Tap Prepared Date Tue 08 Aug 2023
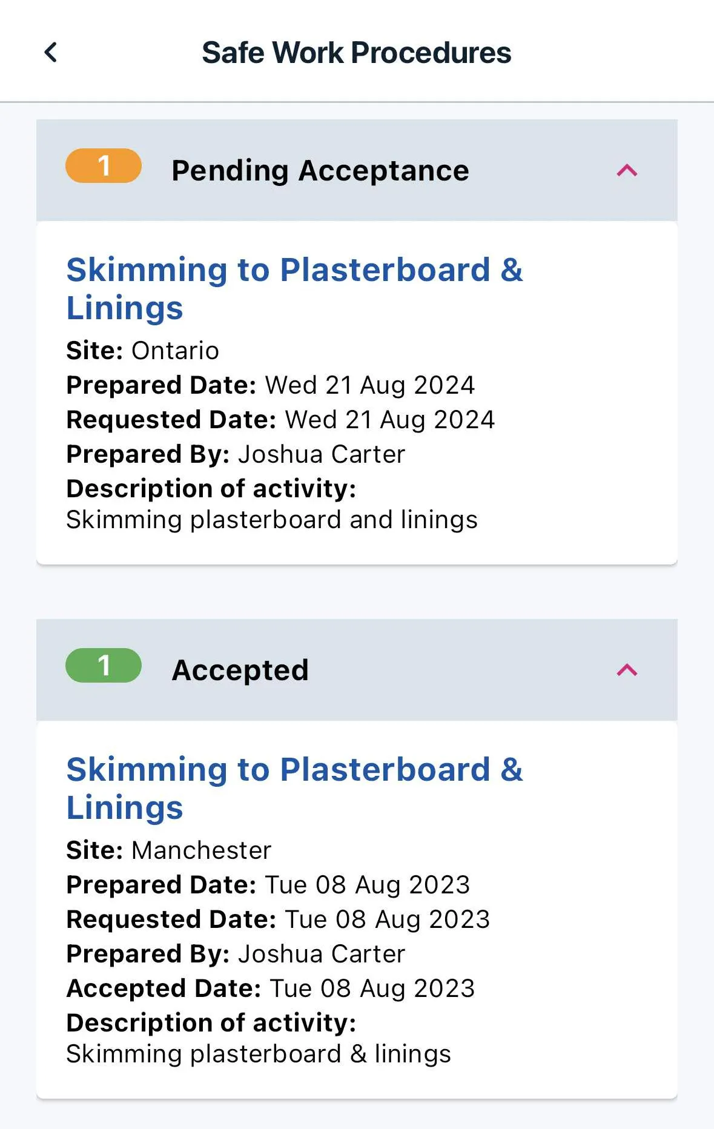Image resolution: width=714 pixels, height=1129 pixels. point(268,885)
